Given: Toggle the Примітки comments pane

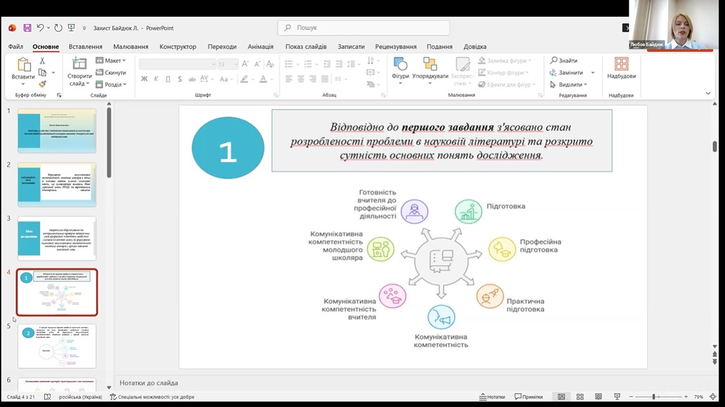Looking at the screenshot, I should tap(528, 397).
